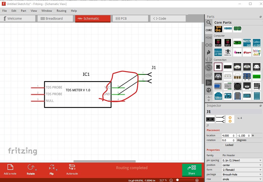This screenshot has height=182, width=263.
Task: Click the location Y value field
Action: coord(242,136)
